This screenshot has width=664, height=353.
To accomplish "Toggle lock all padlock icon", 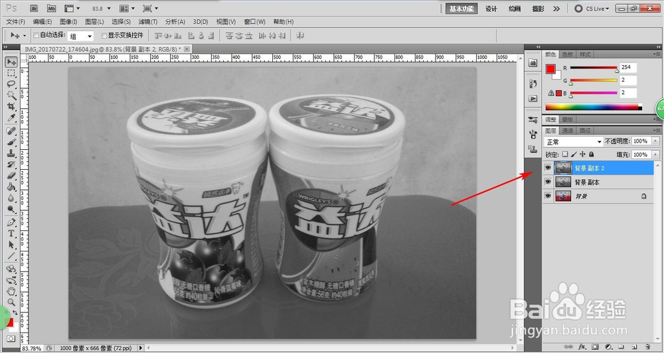I will point(591,155).
